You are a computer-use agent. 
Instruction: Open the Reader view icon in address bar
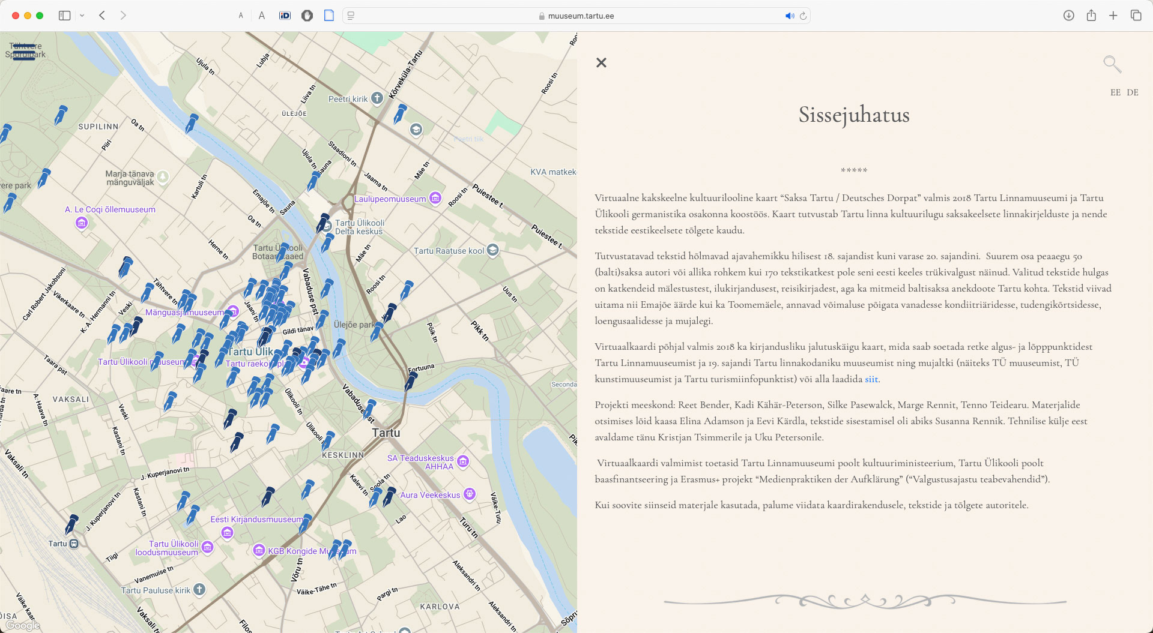[x=351, y=16]
